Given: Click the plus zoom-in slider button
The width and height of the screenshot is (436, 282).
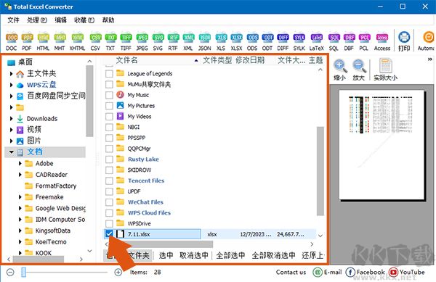Looking at the screenshot, I should point(118,273).
